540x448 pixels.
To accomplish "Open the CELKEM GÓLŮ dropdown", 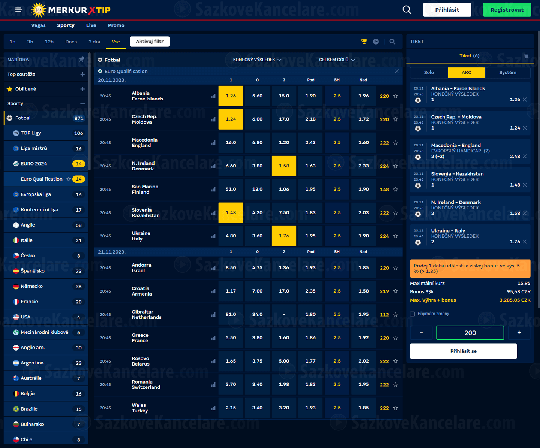I will (337, 60).
